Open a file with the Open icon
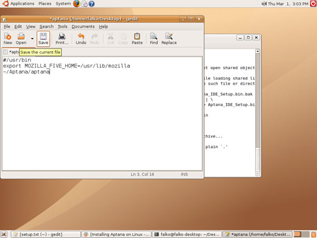This screenshot has width=317, height=238. tap(21, 39)
